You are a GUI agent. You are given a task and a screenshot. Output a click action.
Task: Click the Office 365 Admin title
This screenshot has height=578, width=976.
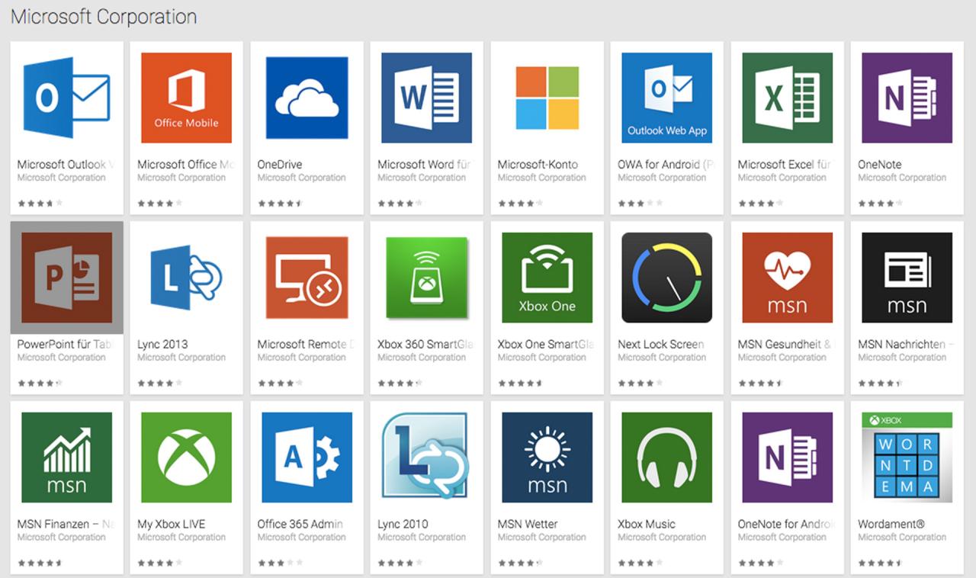300,524
